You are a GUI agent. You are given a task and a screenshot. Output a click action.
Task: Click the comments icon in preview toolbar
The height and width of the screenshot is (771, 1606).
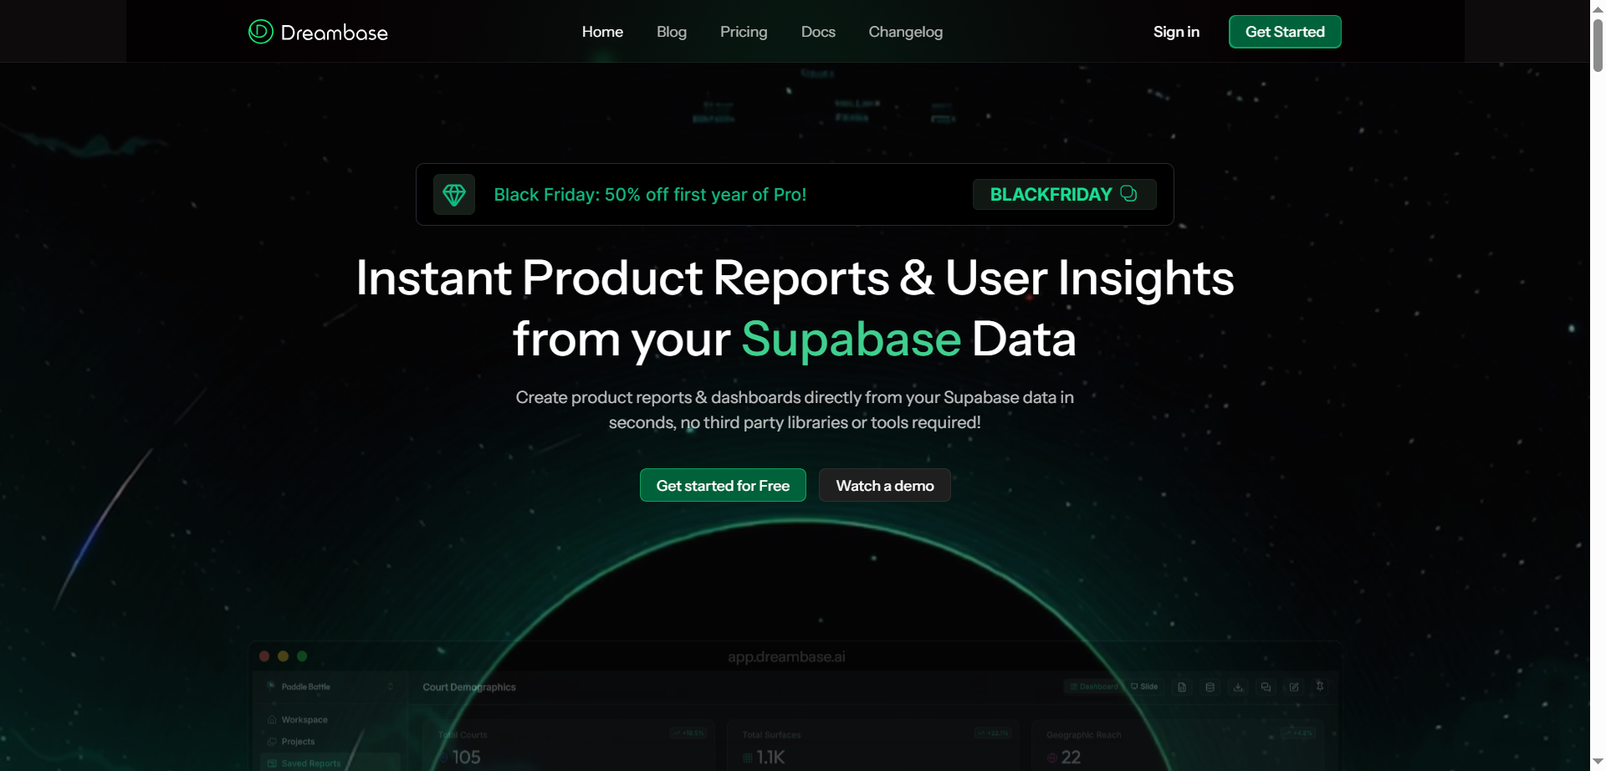point(1266,687)
